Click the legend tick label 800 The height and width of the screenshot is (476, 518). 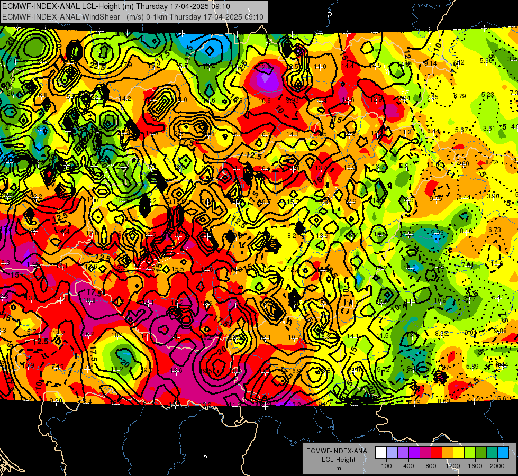coord(431,466)
